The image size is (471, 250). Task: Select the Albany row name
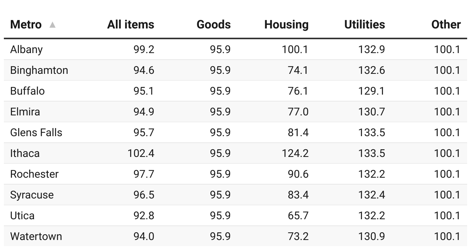coord(27,50)
